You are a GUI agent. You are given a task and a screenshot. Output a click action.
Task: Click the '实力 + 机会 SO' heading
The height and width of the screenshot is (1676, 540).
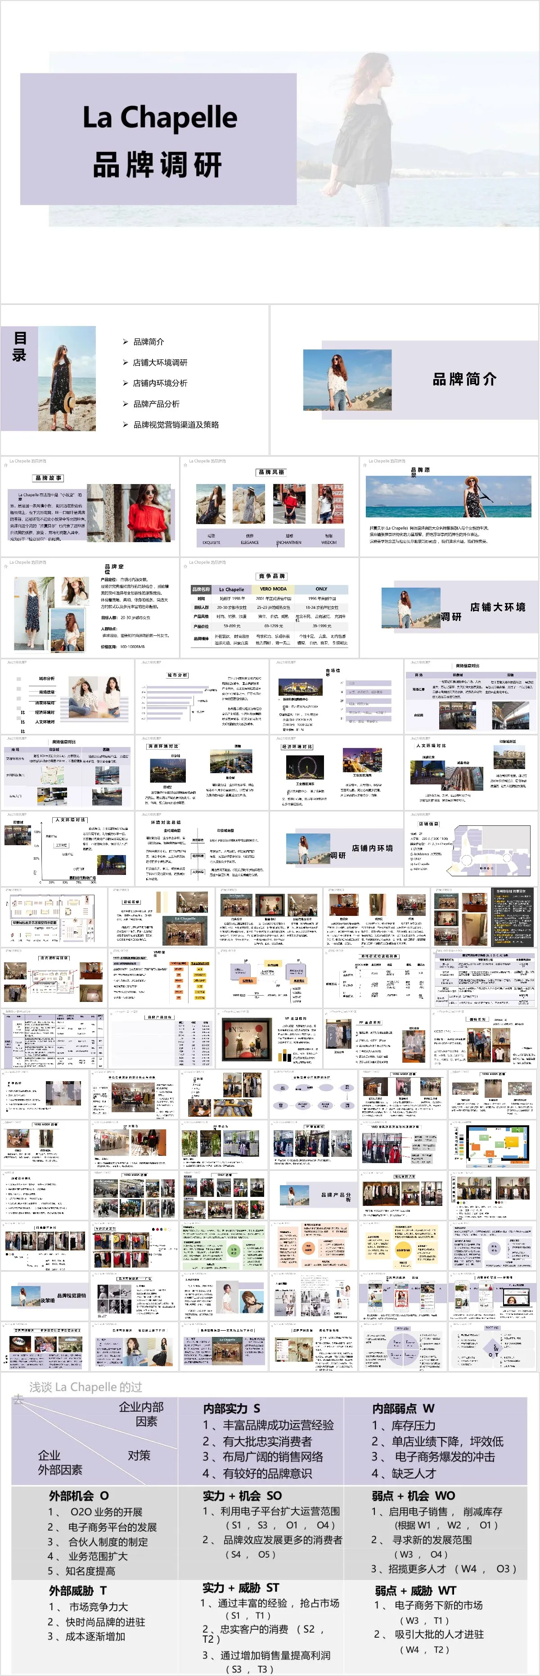(x=242, y=1495)
